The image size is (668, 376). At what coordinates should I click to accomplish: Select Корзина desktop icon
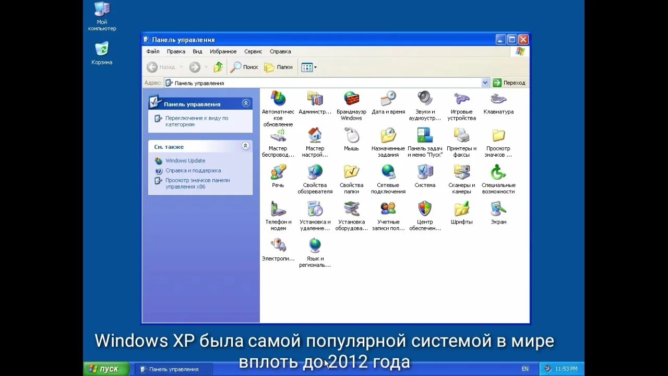click(102, 53)
